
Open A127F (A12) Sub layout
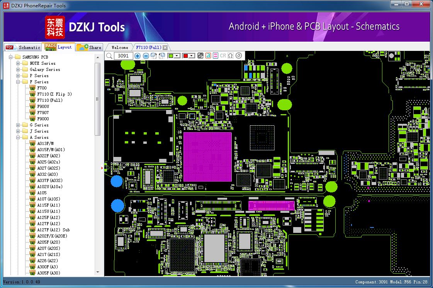(53, 230)
